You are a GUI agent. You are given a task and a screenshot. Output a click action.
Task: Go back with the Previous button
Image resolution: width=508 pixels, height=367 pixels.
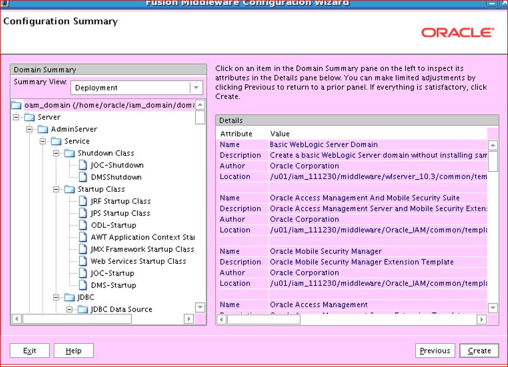(x=435, y=351)
